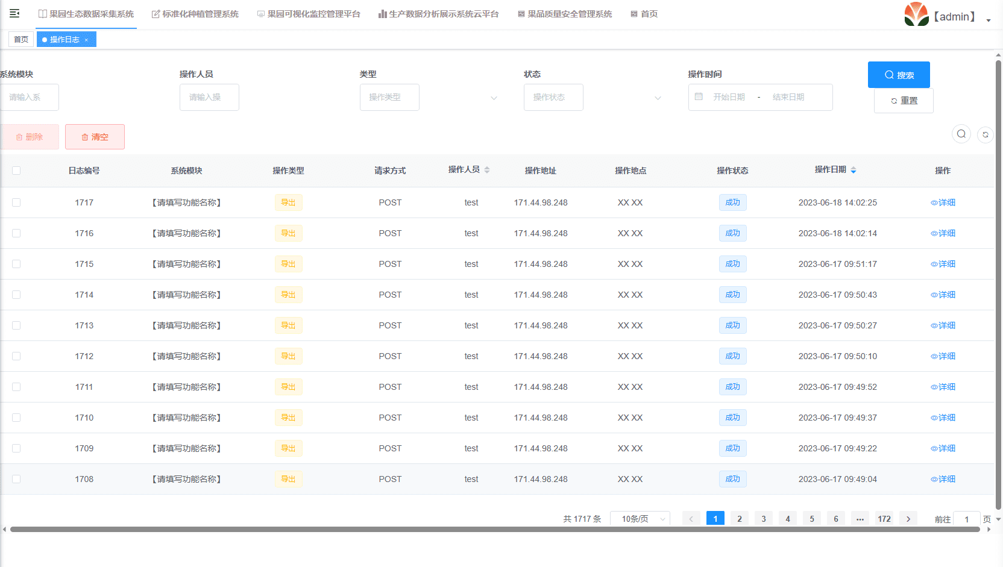Check the row for log 1716
This screenshot has height=567, width=1003.
[16, 233]
